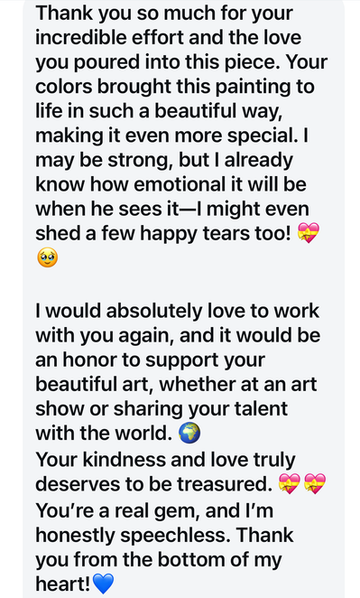Click the line "show or sharing your talent"

[162, 409]
